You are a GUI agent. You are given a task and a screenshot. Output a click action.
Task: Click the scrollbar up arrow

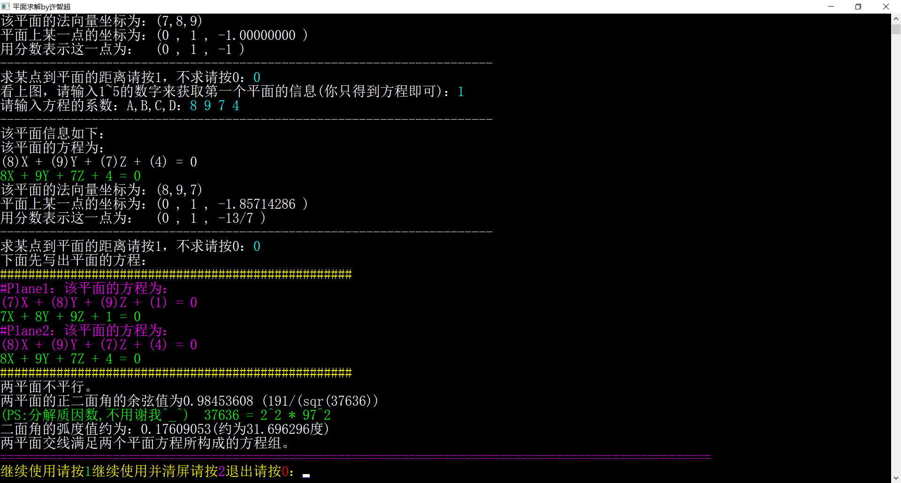(896, 19)
